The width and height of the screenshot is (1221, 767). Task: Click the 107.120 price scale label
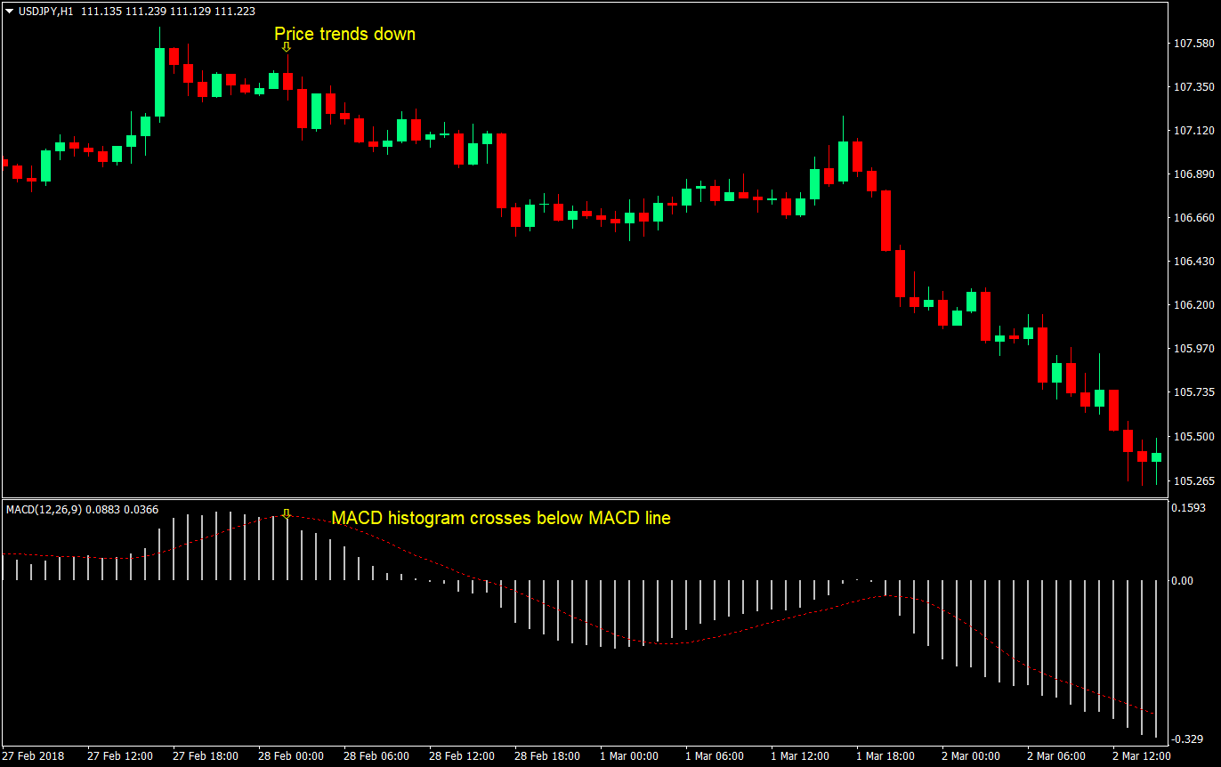point(1193,130)
